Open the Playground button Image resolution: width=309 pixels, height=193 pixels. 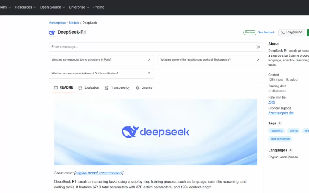pyautogui.click(x=291, y=32)
